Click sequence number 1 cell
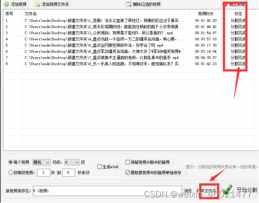Screen dimensions: 259x203 (x=7, y=21)
